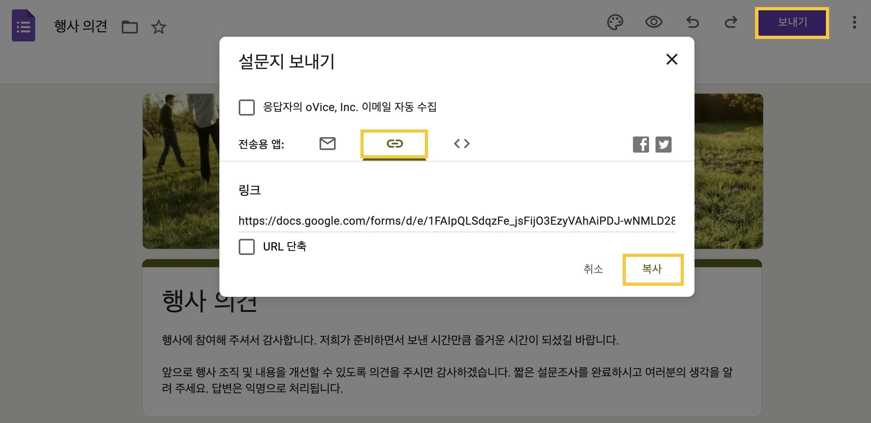
Task: Click the 취소 button
Action: pyautogui.click(x=593, y=269)
